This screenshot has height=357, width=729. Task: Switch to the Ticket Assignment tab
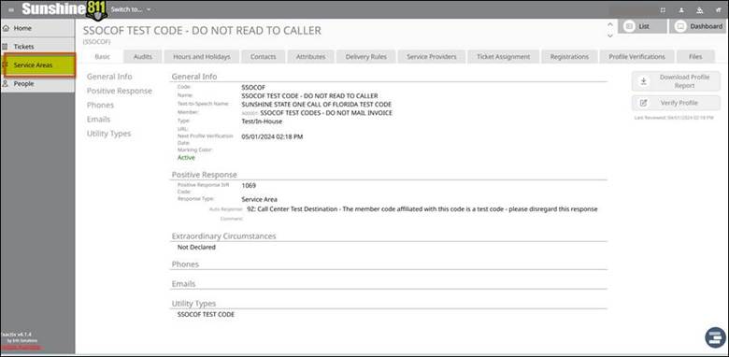[x=503, y=57]
